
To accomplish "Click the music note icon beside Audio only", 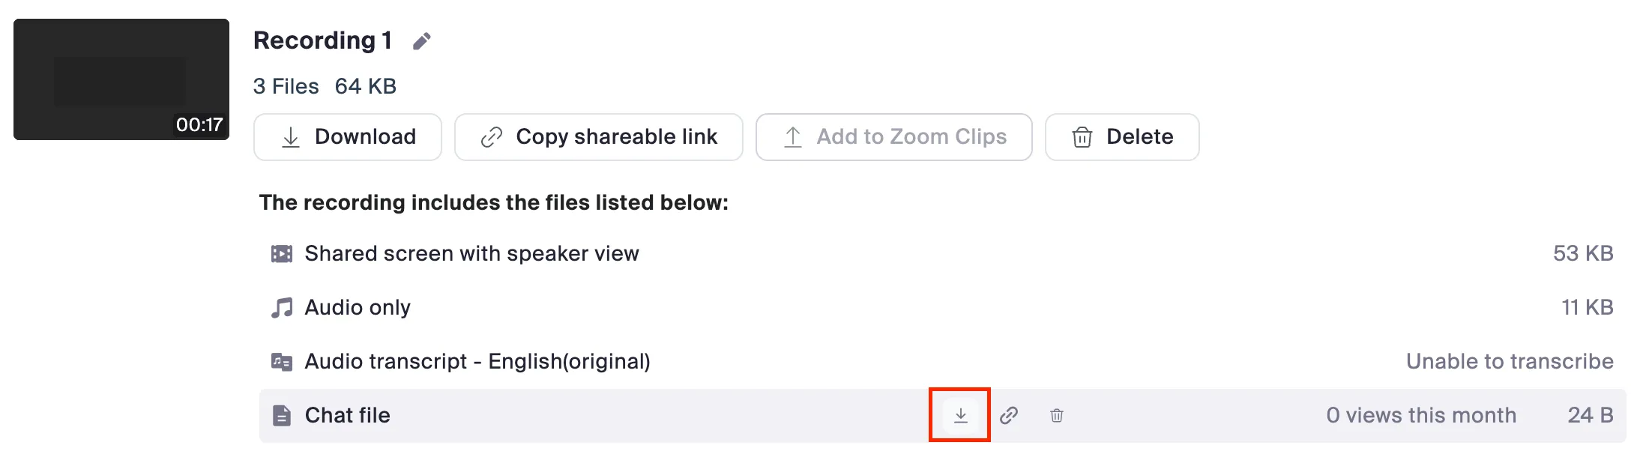I will (282, 308).
